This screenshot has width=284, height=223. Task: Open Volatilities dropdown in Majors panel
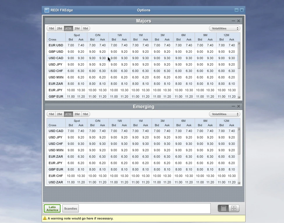coord(225,29)
